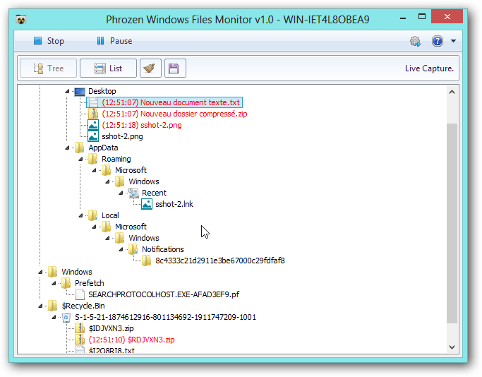Screen dimensions: 482x377
Task: Click the vertical scrollbar thumb
Action: tap(452, 223)
